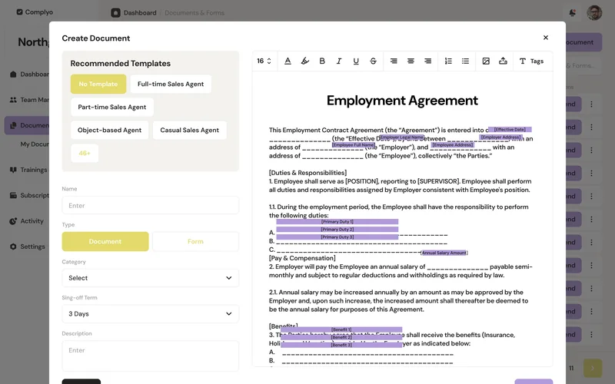
Task: Open Trainings in the sidebar
Action: point(28,170)
